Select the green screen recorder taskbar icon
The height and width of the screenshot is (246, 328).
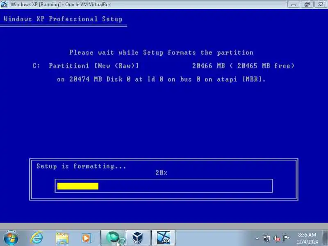(x=113, y=238)
